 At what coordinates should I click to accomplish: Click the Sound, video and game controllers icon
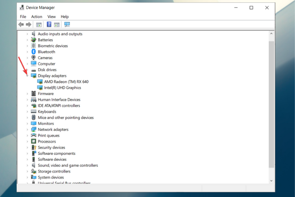pyautogui.click(x=33, y=165)
